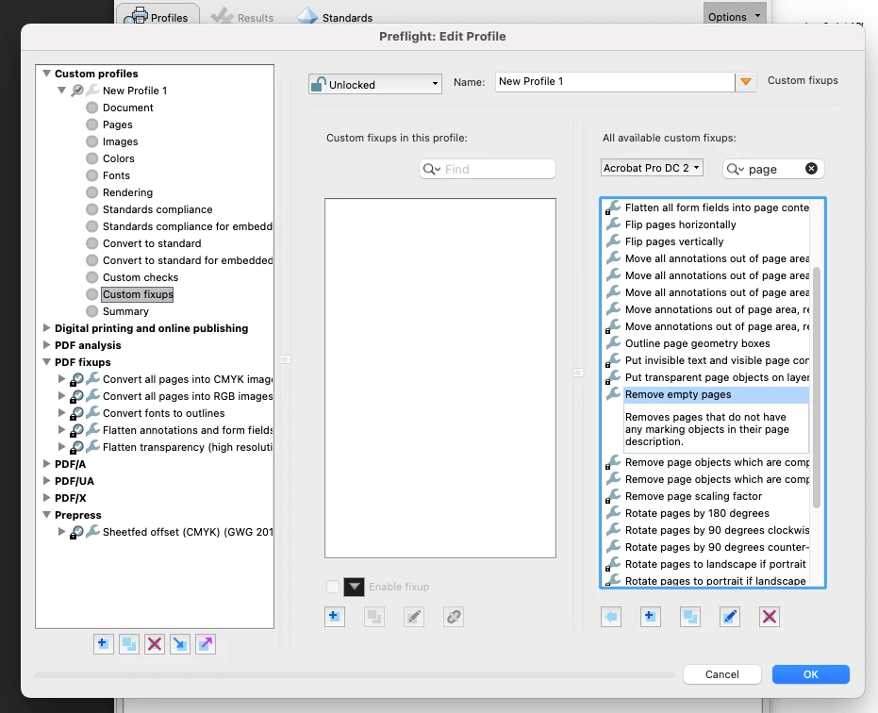The height and width of the screenshot is (713, 878).
Task: Expand Digital printing and online publishing group
Action: 47,328
